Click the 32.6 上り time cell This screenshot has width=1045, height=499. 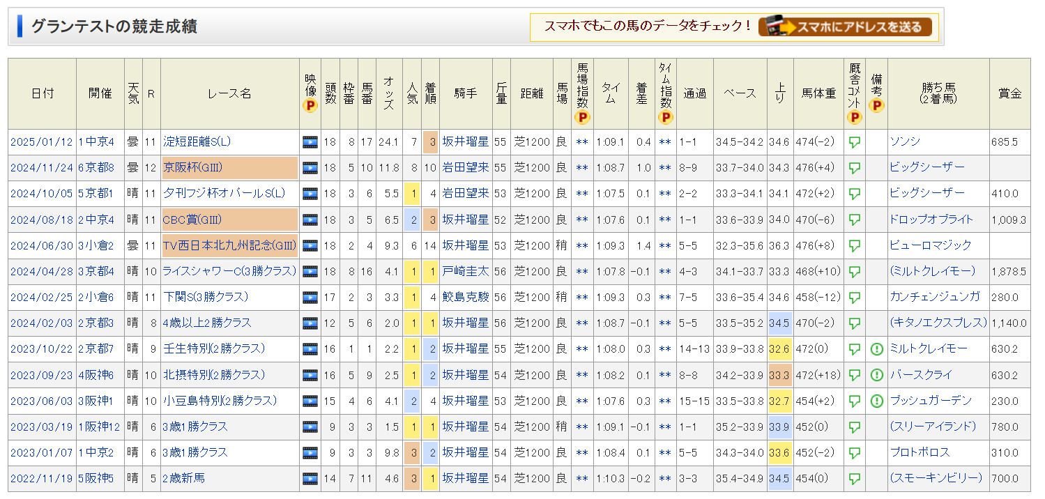(x=779, y=349)
